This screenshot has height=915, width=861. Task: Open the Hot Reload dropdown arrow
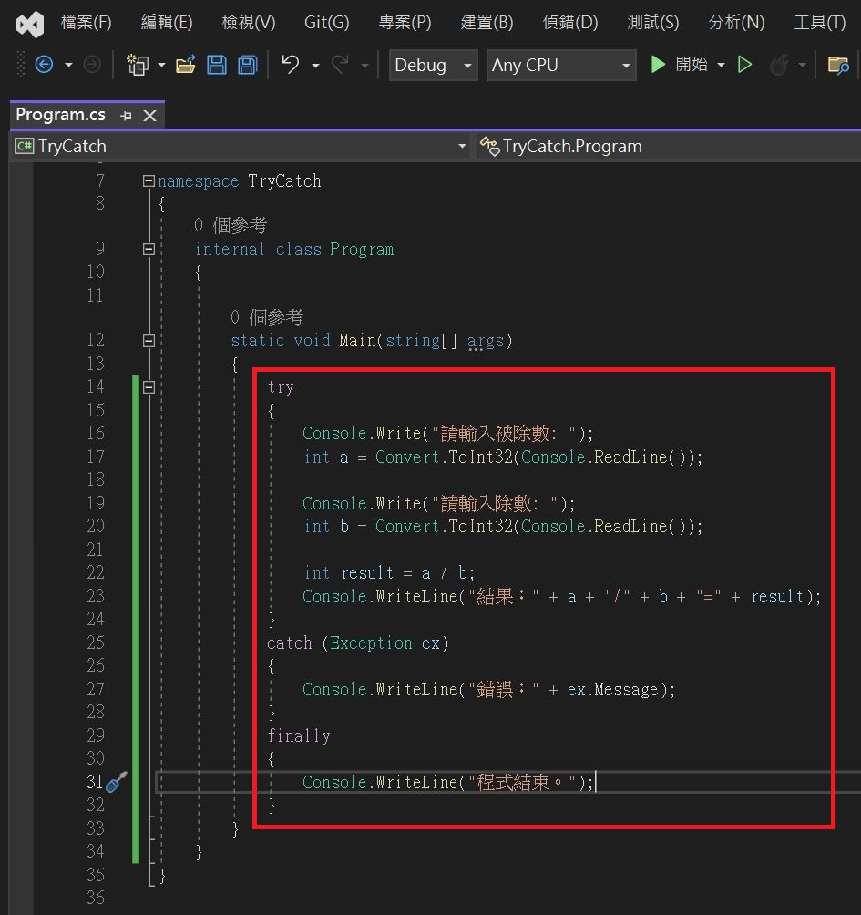(802, 65)
